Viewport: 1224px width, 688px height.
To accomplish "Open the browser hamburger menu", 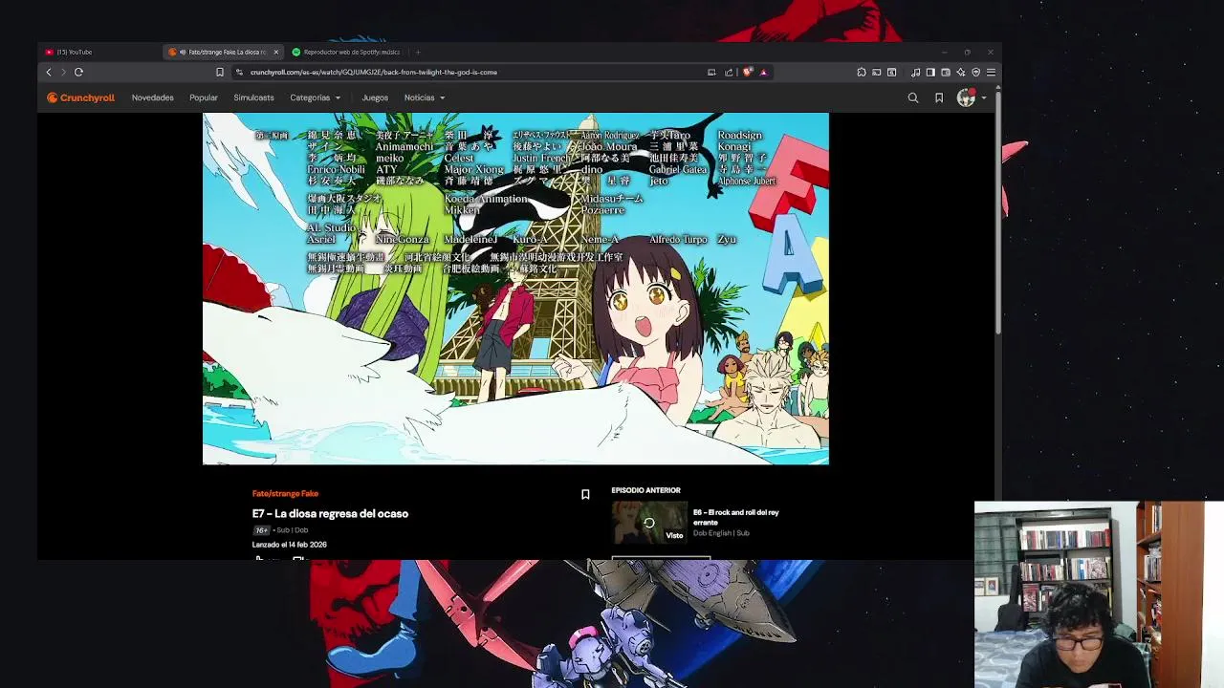I will point(991,72).
